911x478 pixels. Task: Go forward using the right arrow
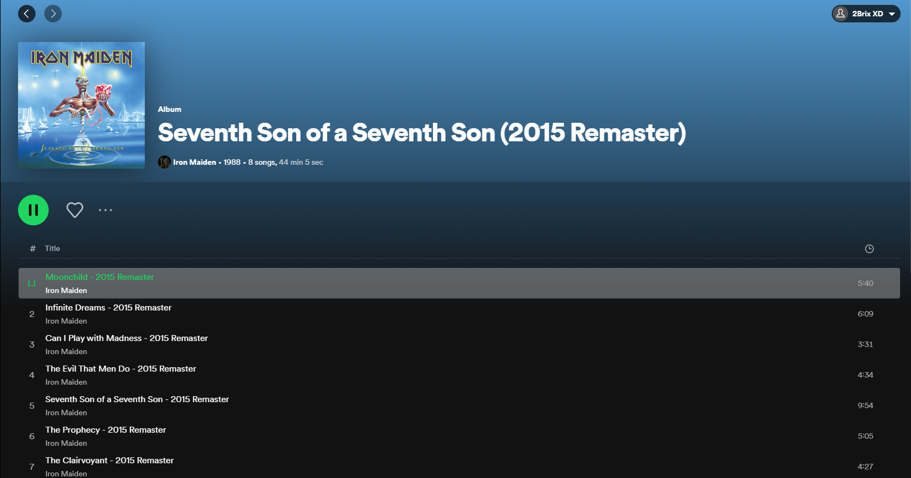53,14
